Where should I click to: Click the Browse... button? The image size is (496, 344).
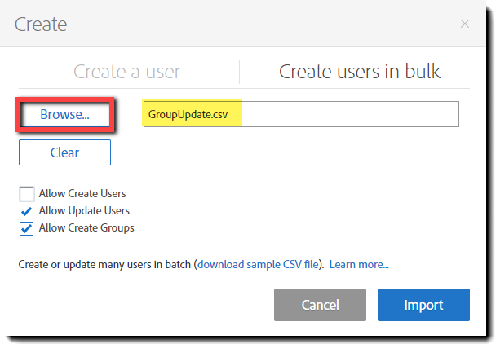click(x=64, y=114)
